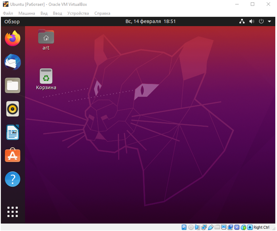This screenshot has height=231, width=277.
Task: Maximize the VirtualBox window
Action: pos(253,4)
